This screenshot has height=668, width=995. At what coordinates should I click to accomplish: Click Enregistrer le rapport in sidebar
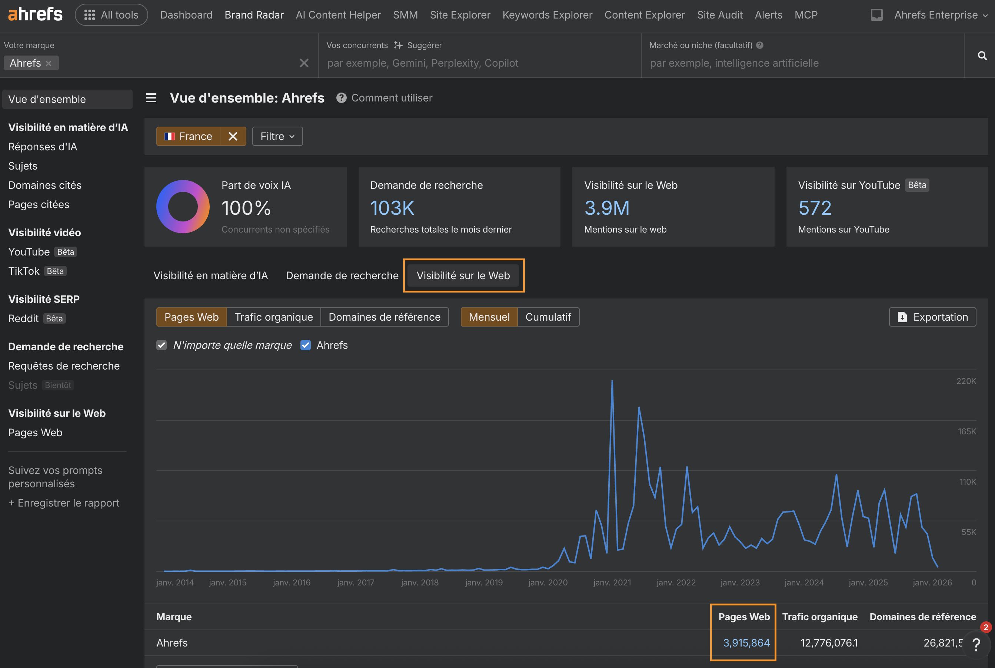pos(64,503)
